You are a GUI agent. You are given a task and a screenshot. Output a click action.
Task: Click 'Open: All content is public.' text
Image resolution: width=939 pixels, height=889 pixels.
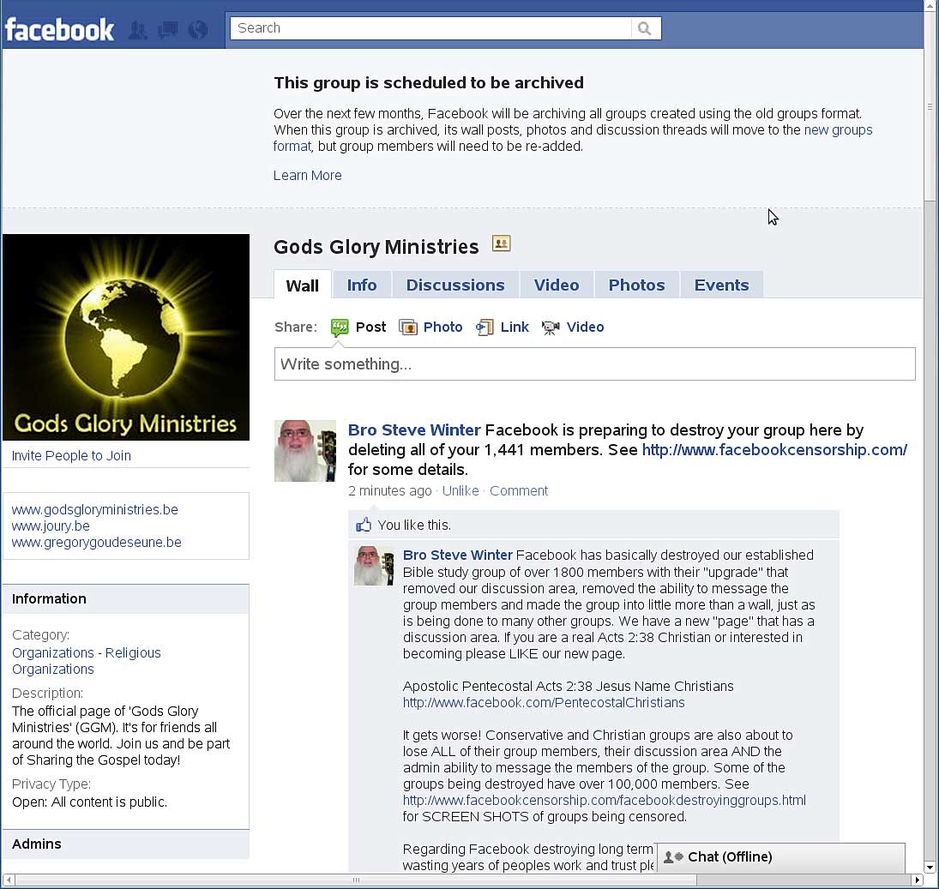[x=89, y=802]
